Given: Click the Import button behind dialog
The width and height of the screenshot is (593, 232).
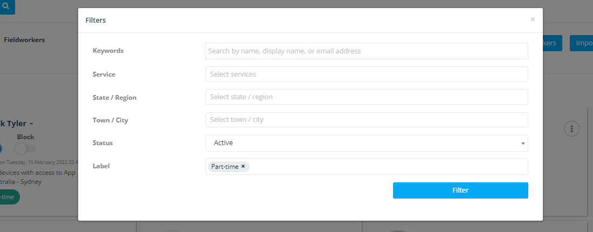Looking at the screenshot, I should tap(582, 43).
